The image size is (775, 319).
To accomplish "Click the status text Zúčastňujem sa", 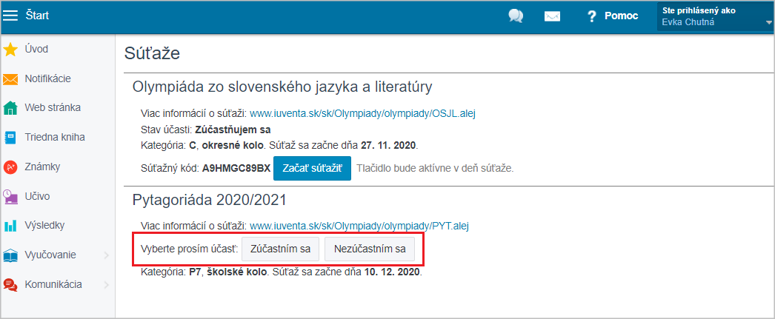I will point(233,130).
